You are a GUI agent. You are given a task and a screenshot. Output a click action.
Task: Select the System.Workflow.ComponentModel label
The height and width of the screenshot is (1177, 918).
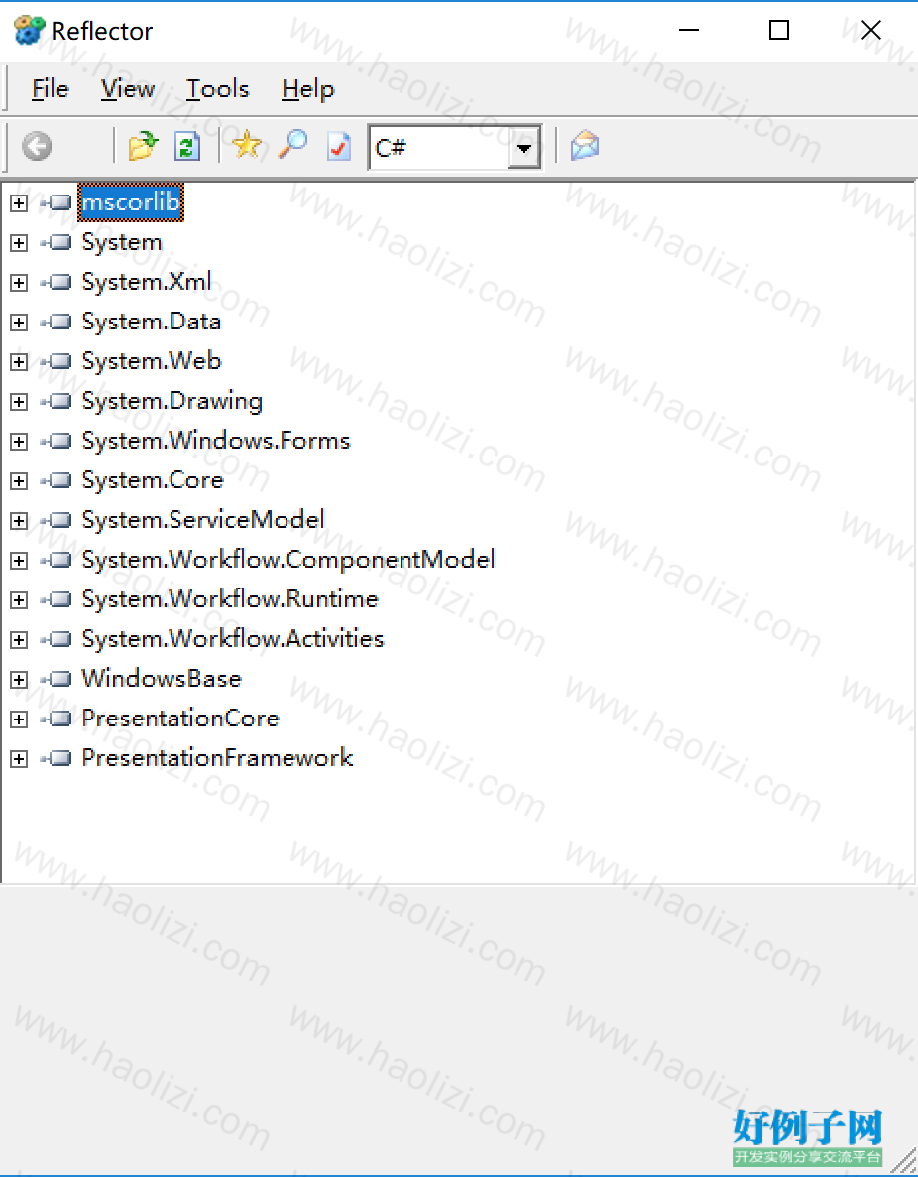[x=288, y=560]
